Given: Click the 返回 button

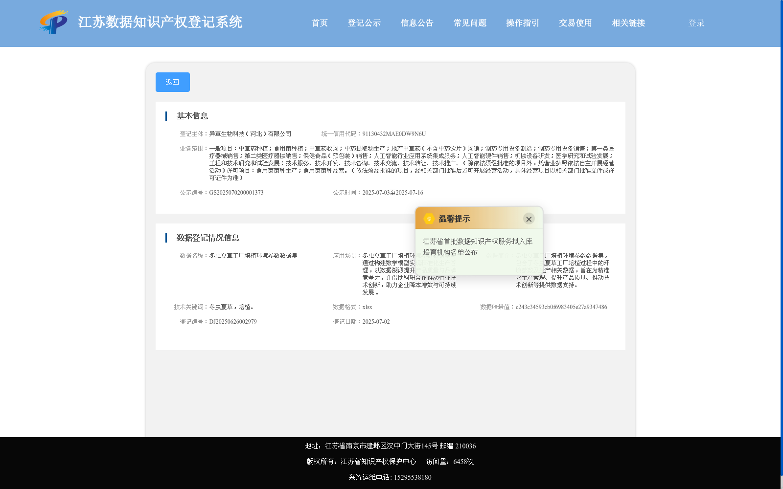Looking at the screenshot, I should [173, 82].
